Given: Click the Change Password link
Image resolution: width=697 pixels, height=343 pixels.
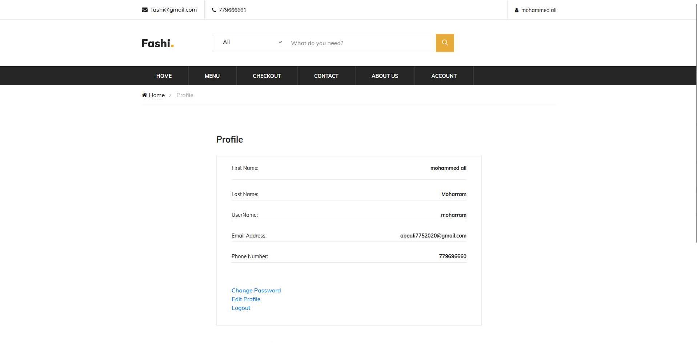Looking at the screenshot, I should (x=256, y=290).
